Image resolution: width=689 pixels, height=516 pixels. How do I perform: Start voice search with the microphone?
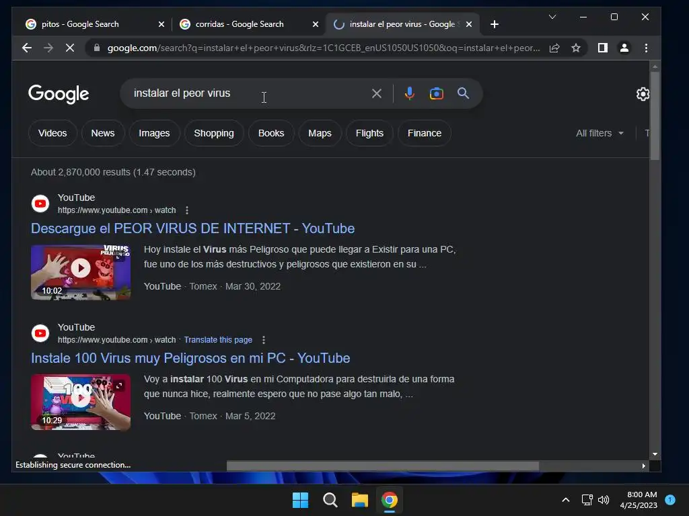point(410,93)
